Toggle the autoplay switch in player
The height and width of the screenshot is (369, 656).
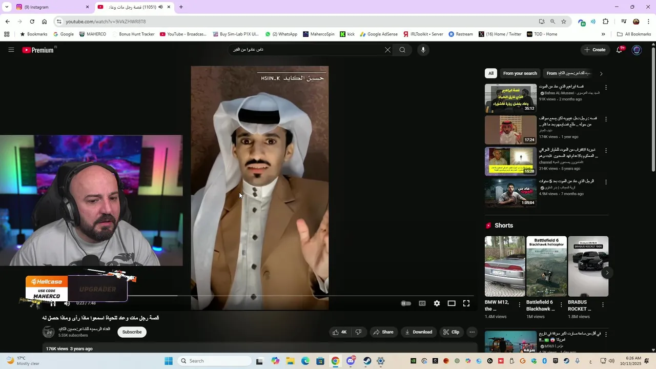(x=405, y=303)
